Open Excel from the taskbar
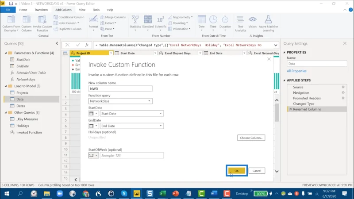Viewport: 354px width, 199px height. pyautogui.click(x=162, y=194)
